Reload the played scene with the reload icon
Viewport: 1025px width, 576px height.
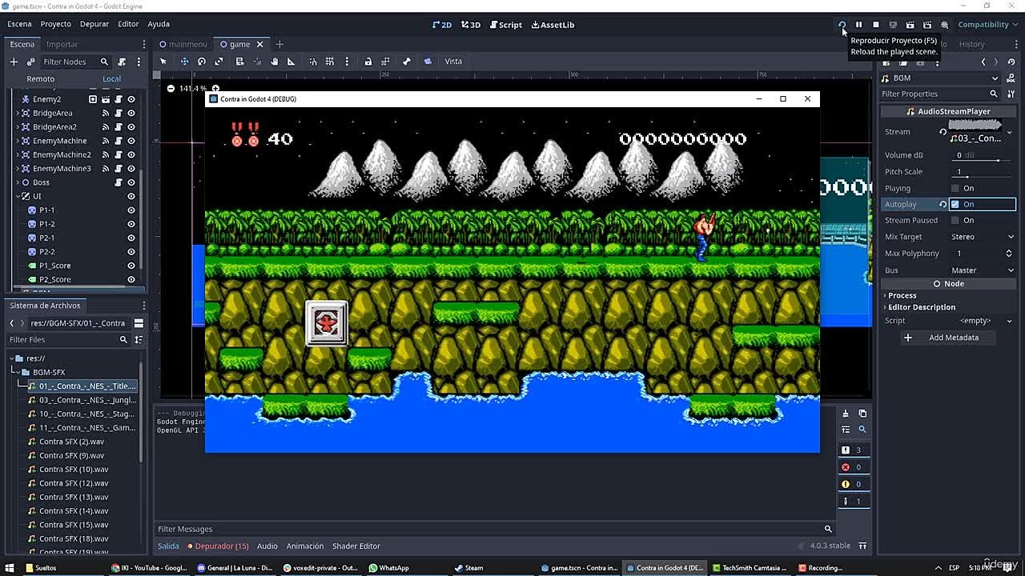tap(842, 25)
